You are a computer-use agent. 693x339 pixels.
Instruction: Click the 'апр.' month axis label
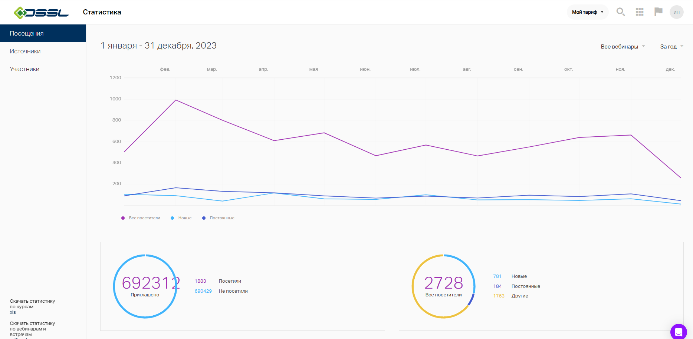[263, 69]
